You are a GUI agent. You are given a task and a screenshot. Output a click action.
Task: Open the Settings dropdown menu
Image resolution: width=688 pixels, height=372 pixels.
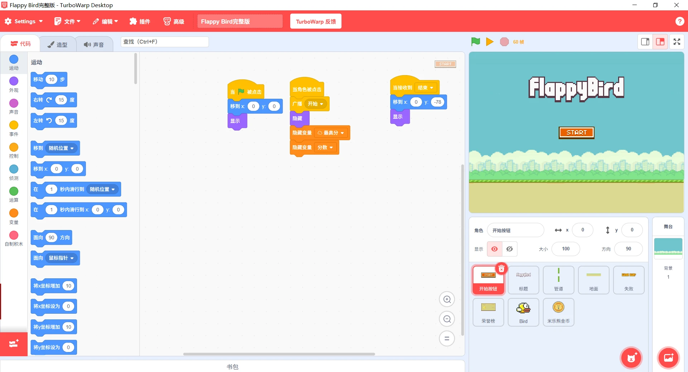pyautogui.click(x=24, y=21)
